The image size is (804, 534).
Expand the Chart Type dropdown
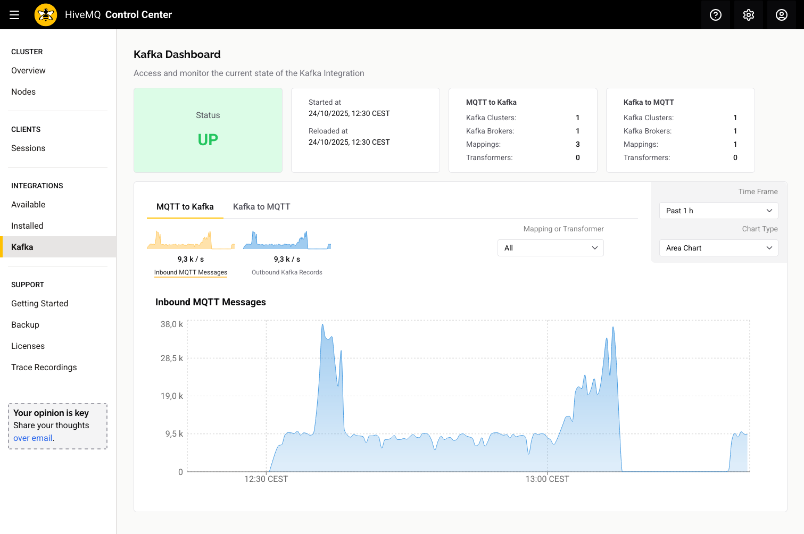tap(718, 248)
